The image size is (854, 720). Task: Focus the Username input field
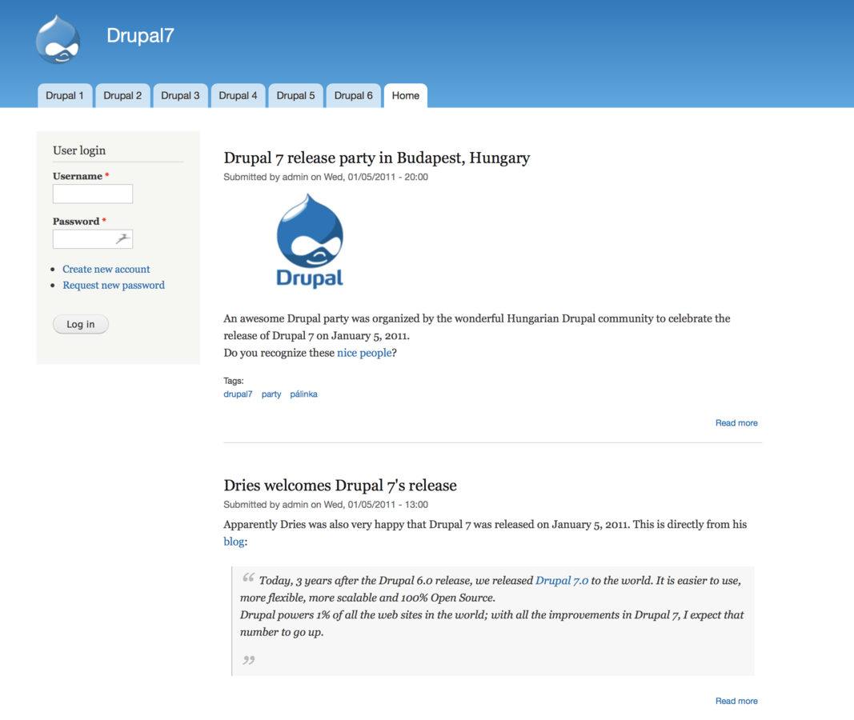click(x=93, y=194)
